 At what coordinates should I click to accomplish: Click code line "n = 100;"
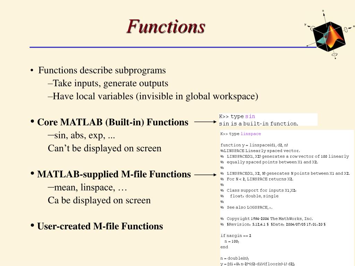pyautogui.click(x=232, y=241)
